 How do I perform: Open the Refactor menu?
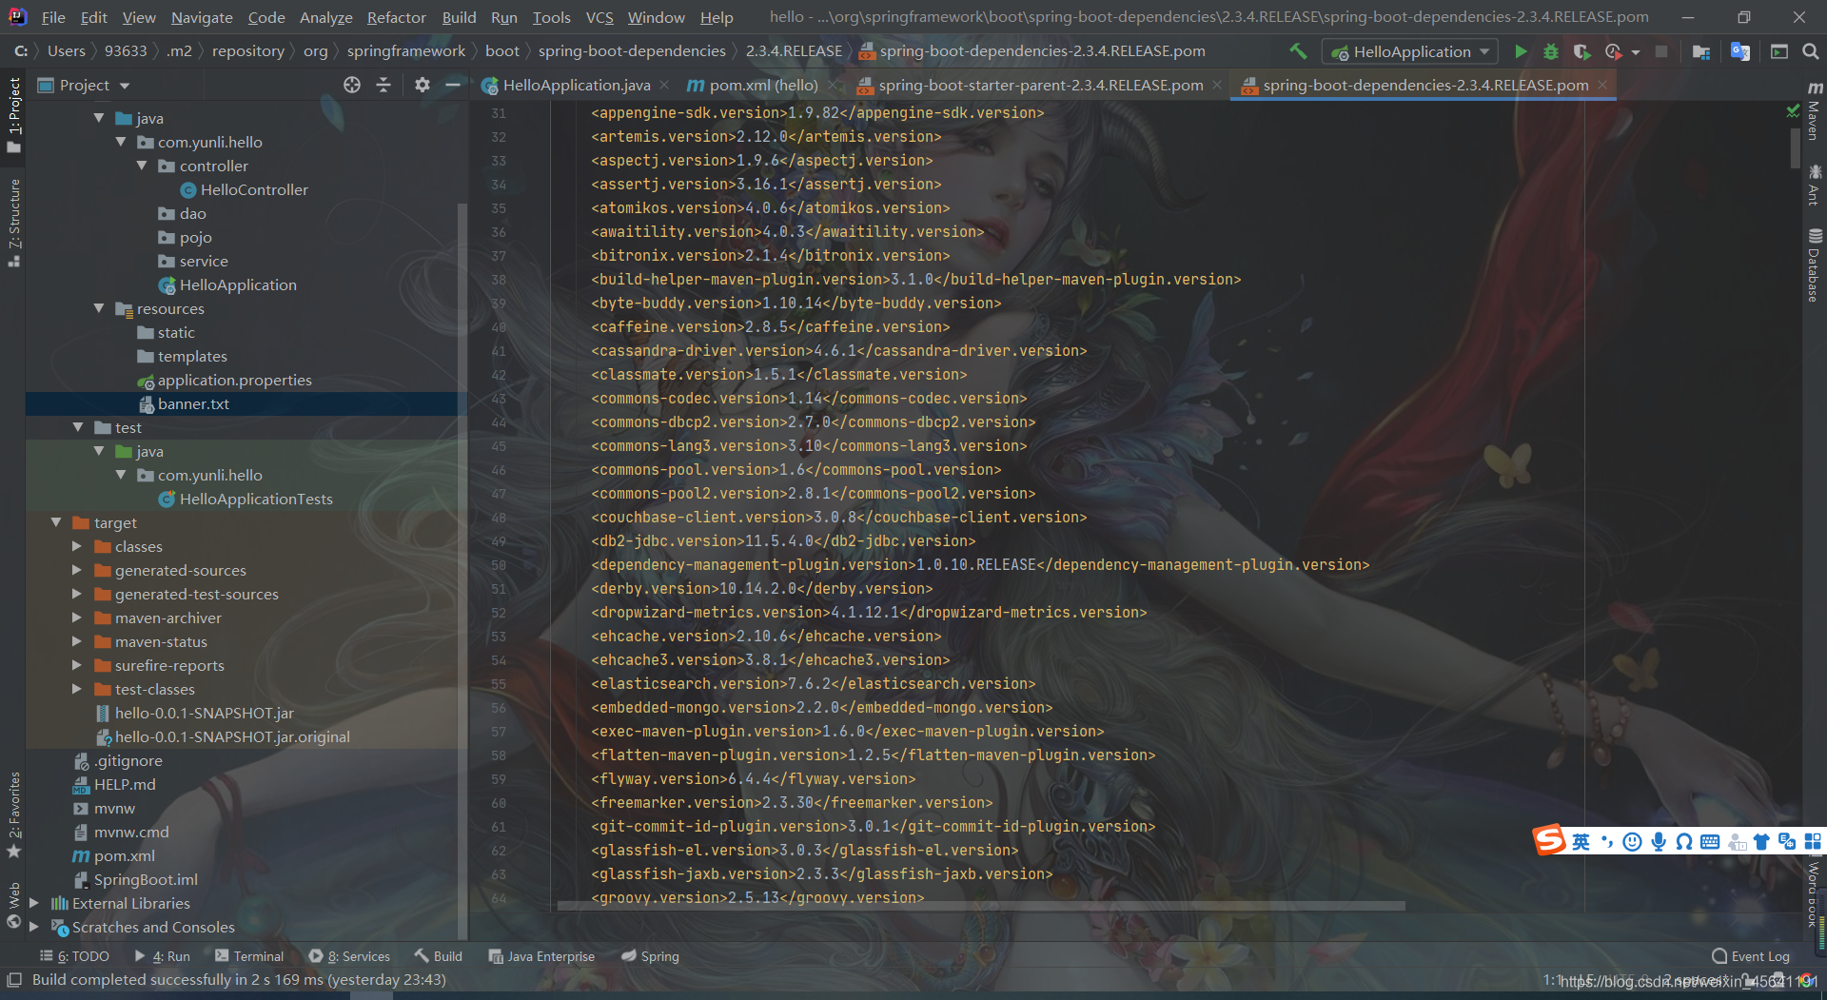[396, 17]
